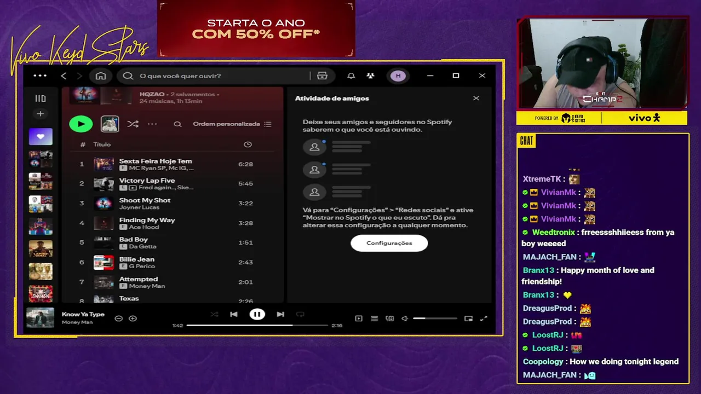Click the playlist preview cover beside Play
This screenshot has width=701, height=394.
click(x=110, y=124)
